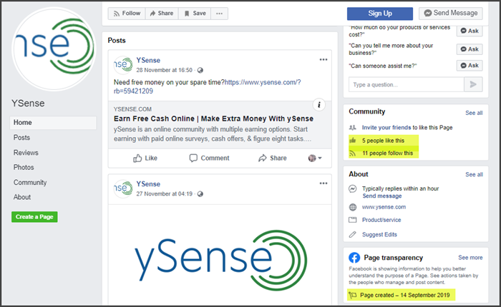Open Photos in the left sidebar
Image resolution: width=501 pixels, height=307 pixels.
(24, 167)
